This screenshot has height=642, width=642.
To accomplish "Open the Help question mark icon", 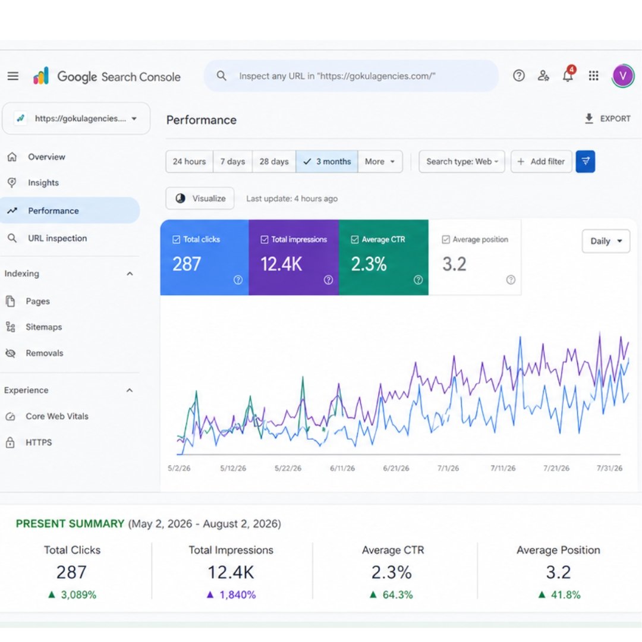I will [x=519, y=75].
